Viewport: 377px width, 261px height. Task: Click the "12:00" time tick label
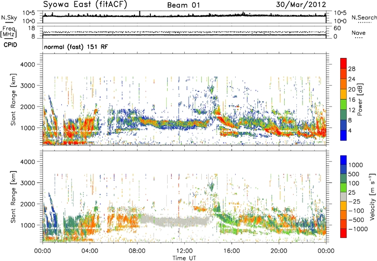point(184,251)
